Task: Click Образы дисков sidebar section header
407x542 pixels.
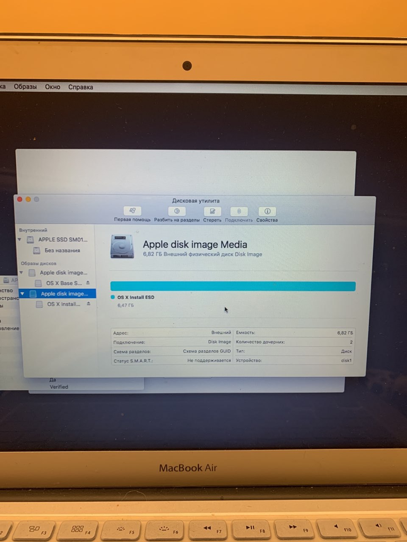Action: coord(39,263)
